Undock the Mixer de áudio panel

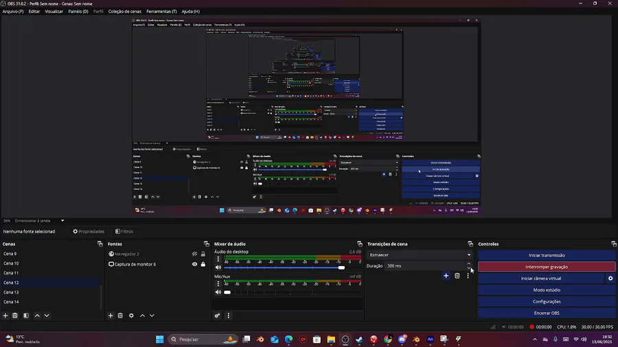pyautogui.click(x=359, y=244)
